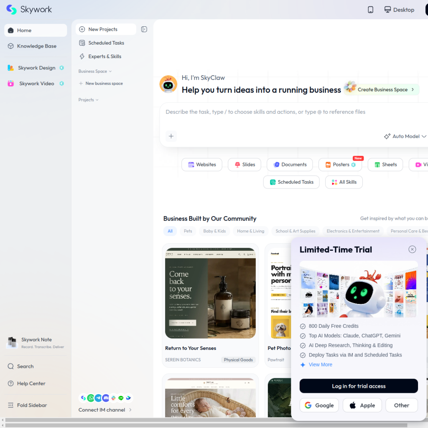
Task: Start a New Projects entry
Action: pos(106,29)
